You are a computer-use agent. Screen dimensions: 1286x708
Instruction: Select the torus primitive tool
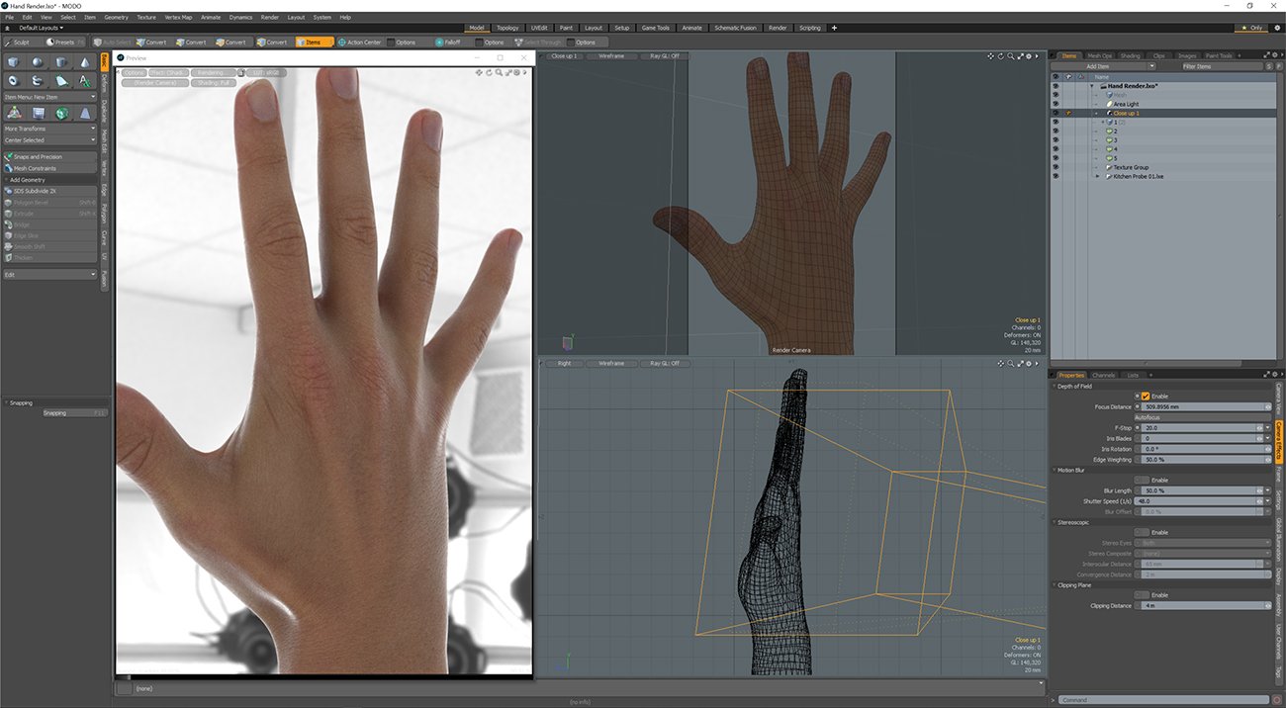click(13, 80)
